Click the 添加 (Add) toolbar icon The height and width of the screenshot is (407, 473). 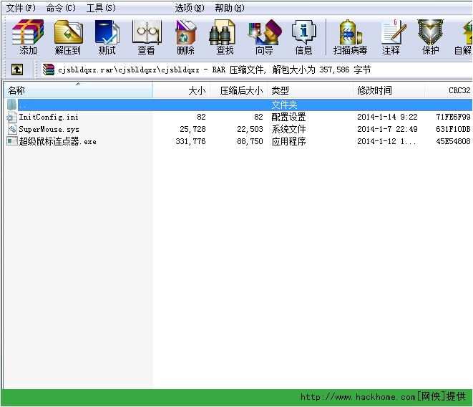tap(28, 37)
